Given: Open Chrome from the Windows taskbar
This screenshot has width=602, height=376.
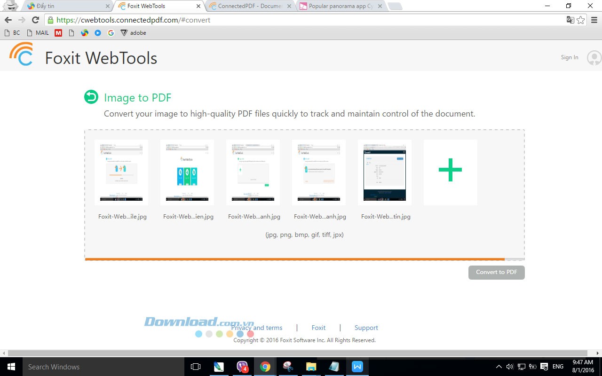Looking at the screenshot, I should [265, 367].
